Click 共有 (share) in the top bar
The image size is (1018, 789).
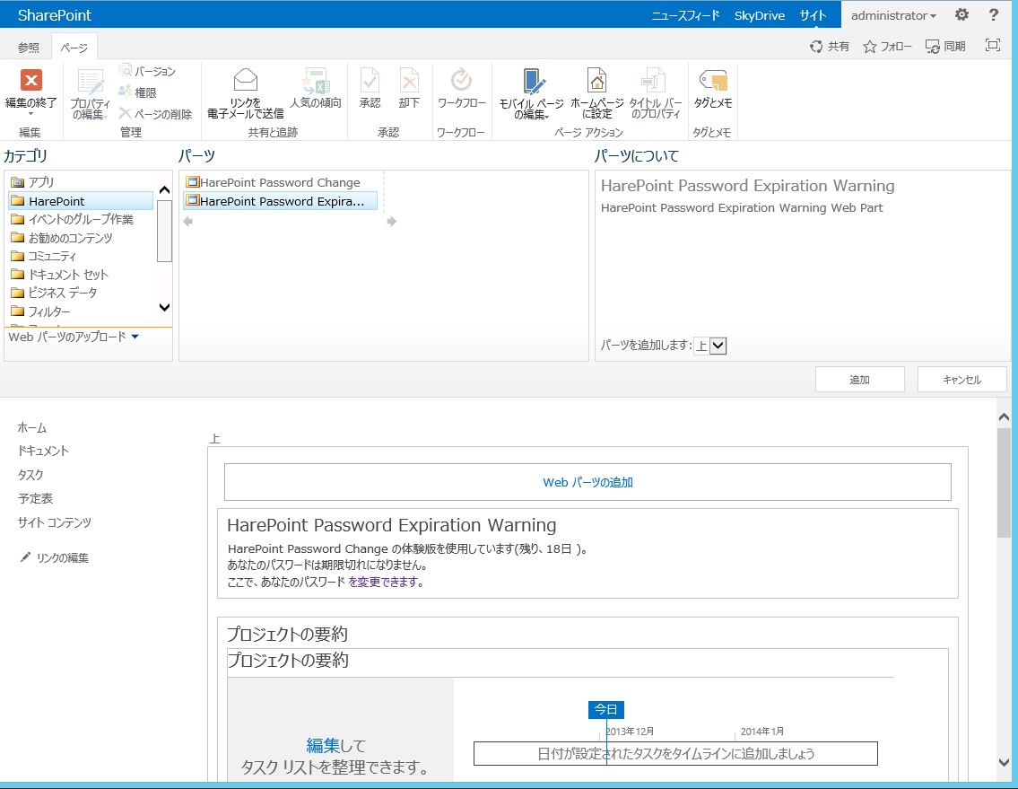pos(829,46)
